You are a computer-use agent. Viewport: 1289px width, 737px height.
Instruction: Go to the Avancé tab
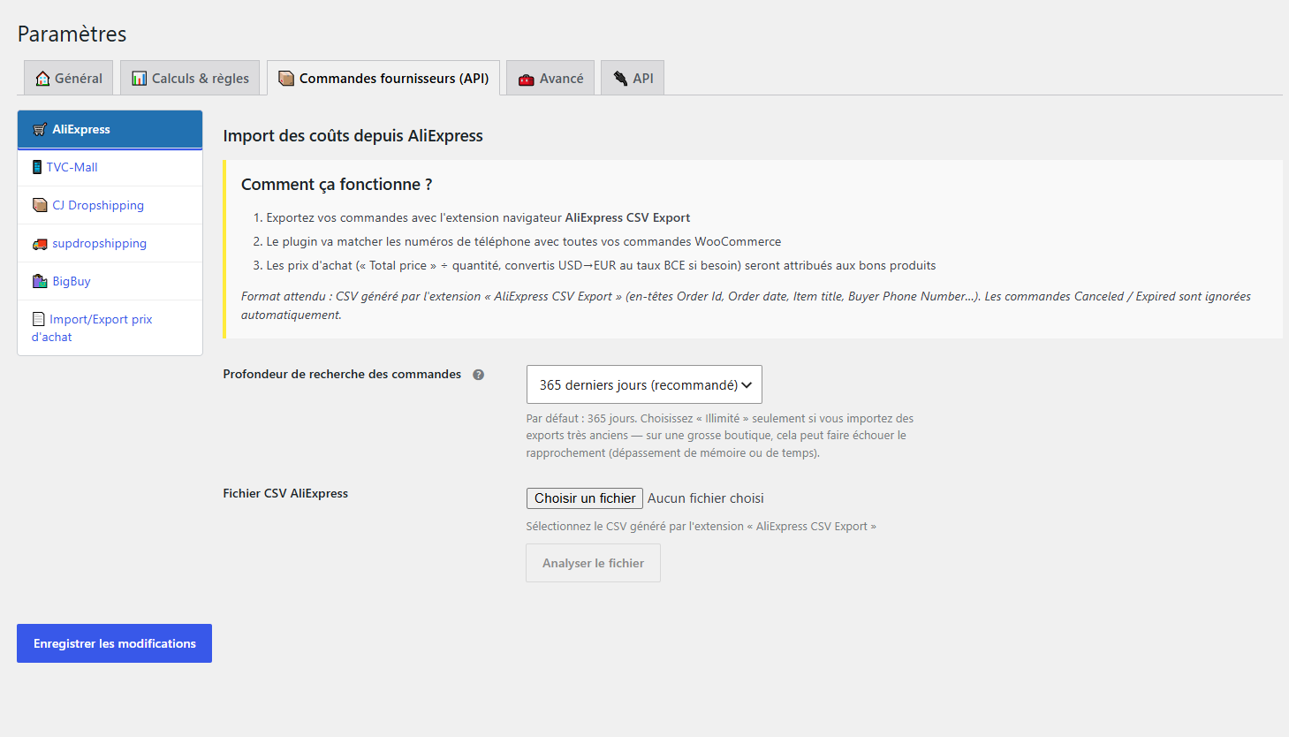pos(550,78)
